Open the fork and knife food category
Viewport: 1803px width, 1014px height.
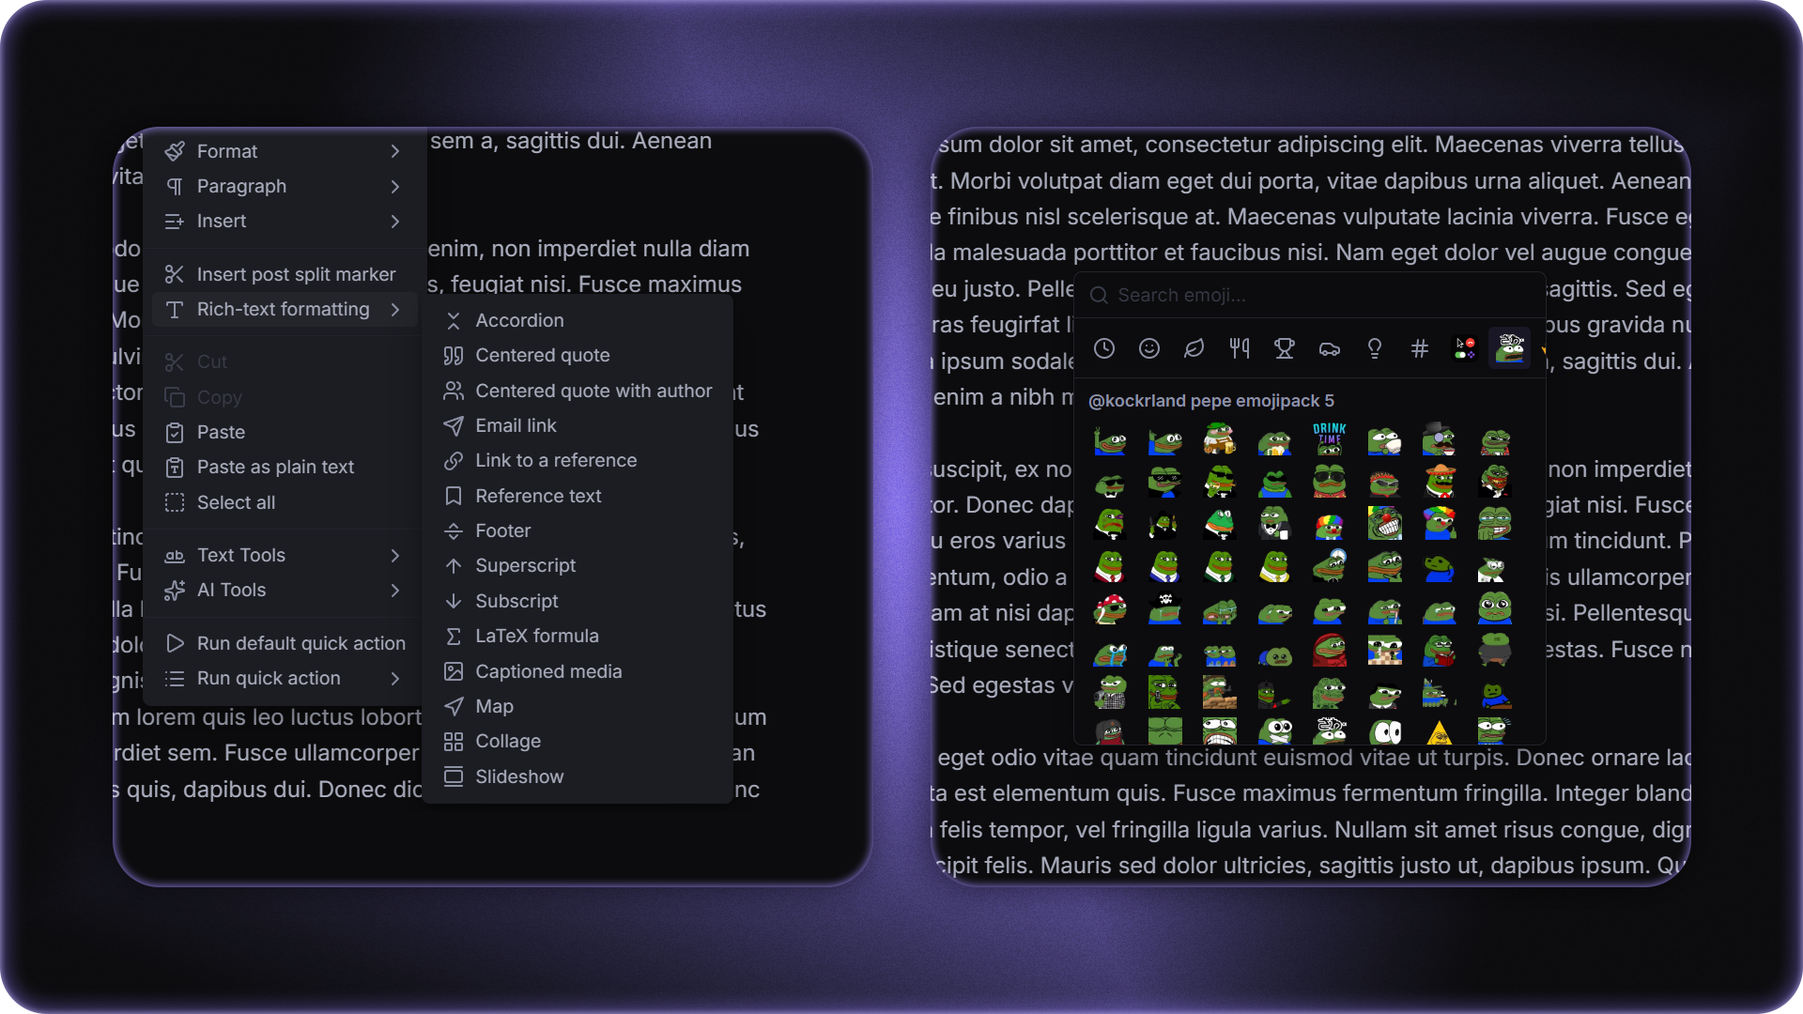click(x=1240, y=348)
